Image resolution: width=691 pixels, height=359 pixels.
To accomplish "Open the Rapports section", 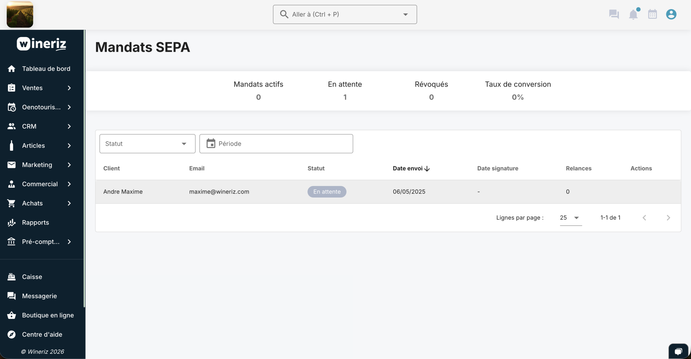I will (35, 222).
